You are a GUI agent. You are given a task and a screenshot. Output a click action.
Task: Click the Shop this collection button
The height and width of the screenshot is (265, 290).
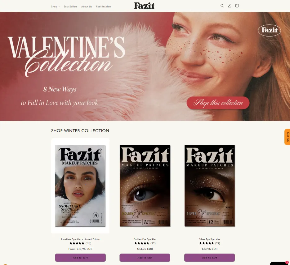coord(218,103)
